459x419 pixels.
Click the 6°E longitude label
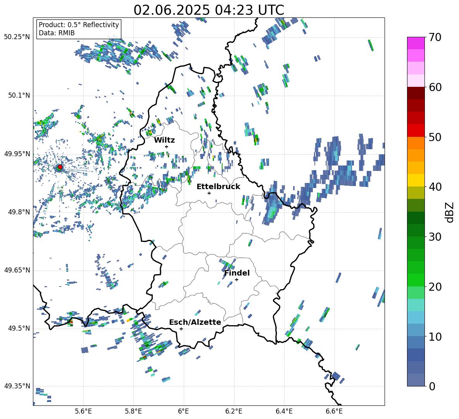[183, 411]
